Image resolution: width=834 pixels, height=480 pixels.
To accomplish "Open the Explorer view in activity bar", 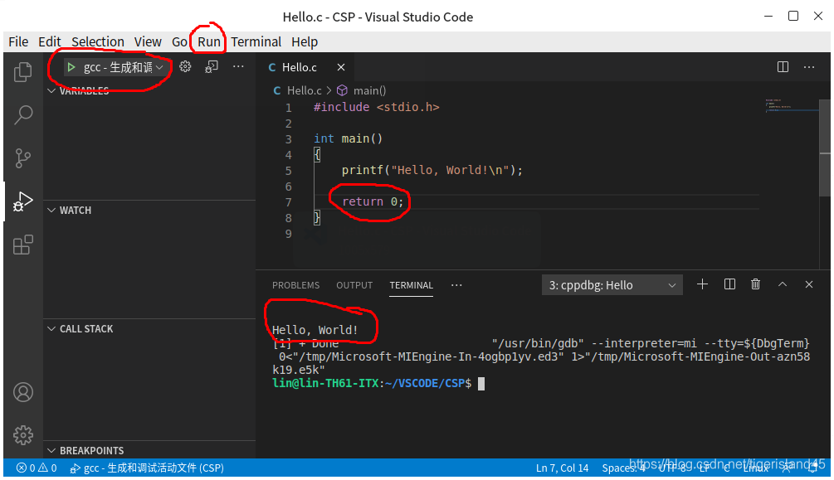I will pos(23,72).
